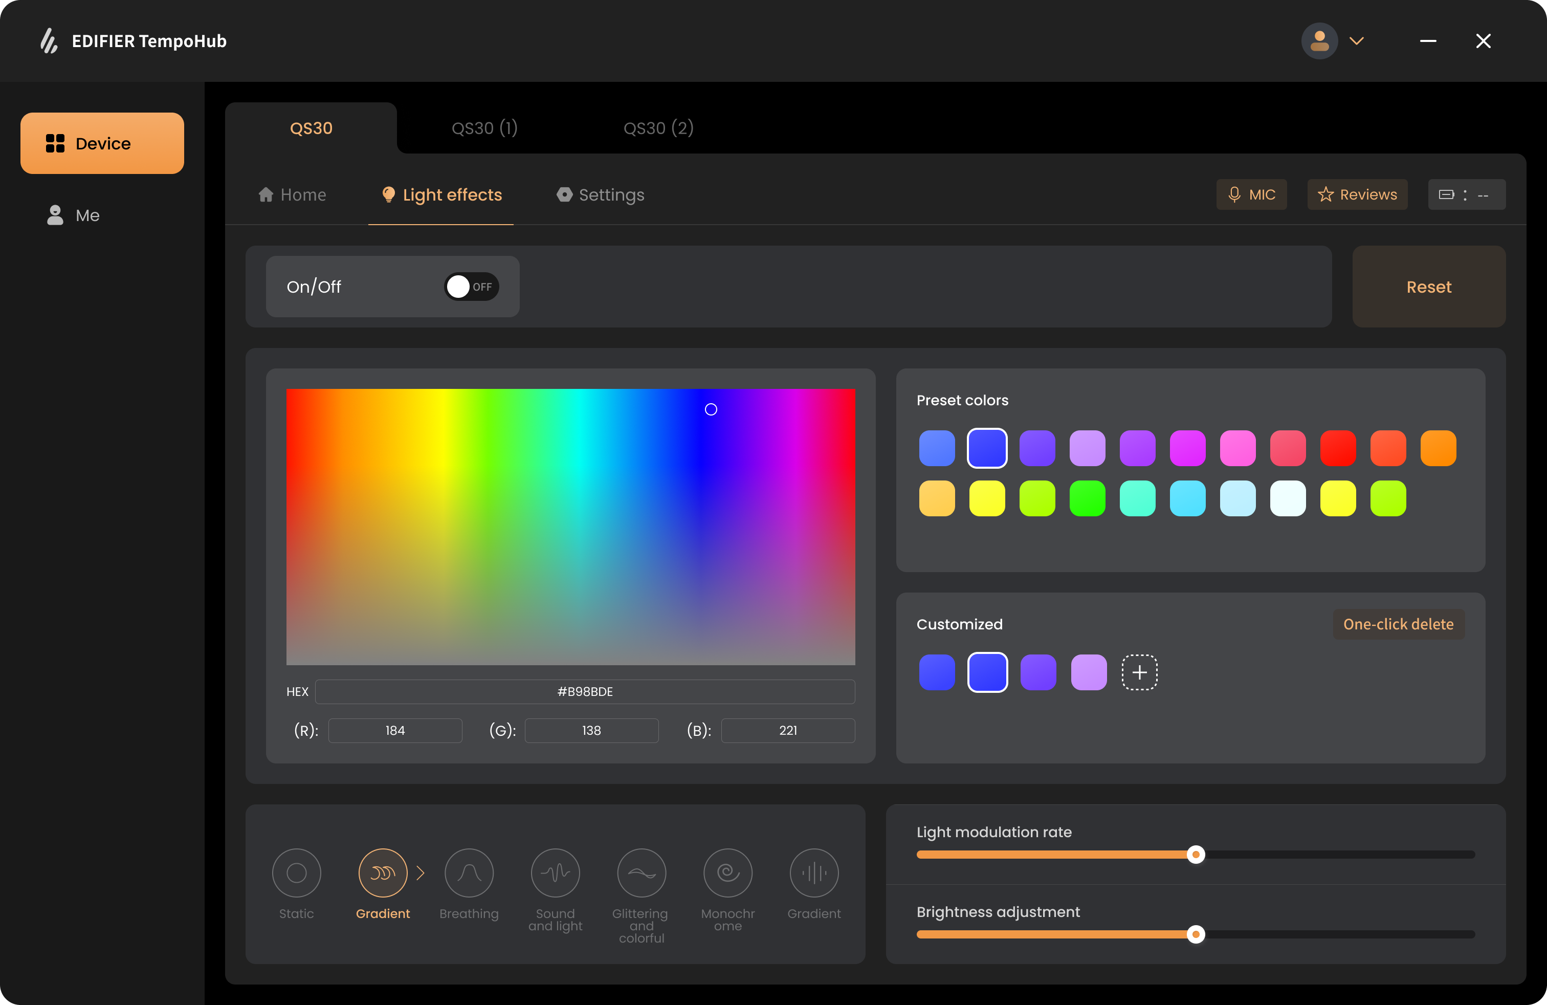Image resolution: width=1547 pixels, height=1005 pixels.
Task: Click One-click delete for customized colors
Action: coord(1398,624)
